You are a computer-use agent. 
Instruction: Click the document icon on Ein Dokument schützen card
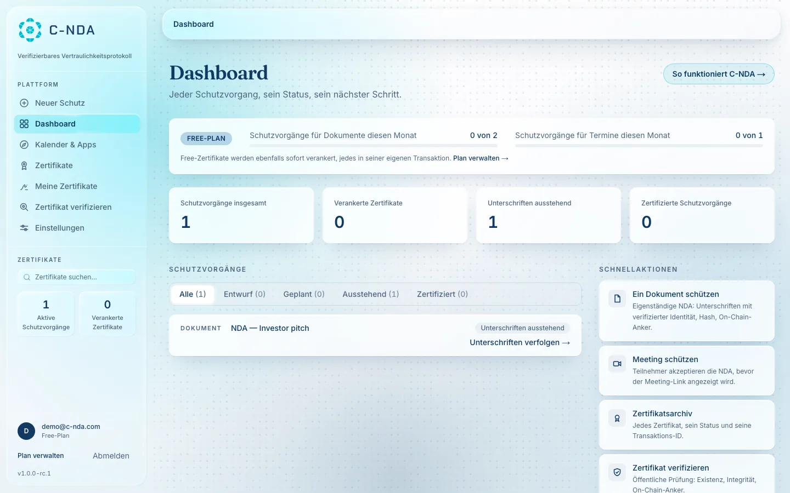click(x=617, y=299)
